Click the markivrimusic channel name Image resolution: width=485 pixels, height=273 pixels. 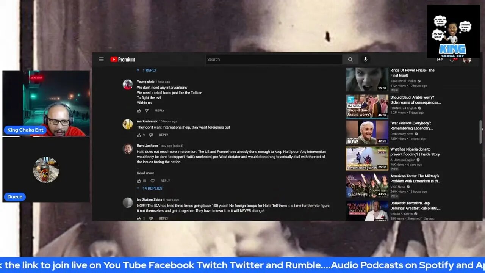coord(147,121)
